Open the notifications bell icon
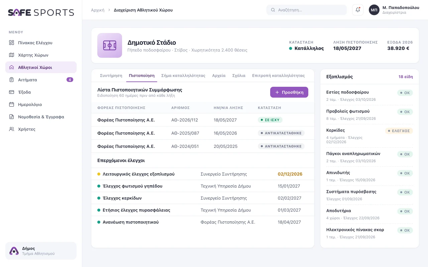The width and height of the screenshot is (428, 267). (358, 10)
